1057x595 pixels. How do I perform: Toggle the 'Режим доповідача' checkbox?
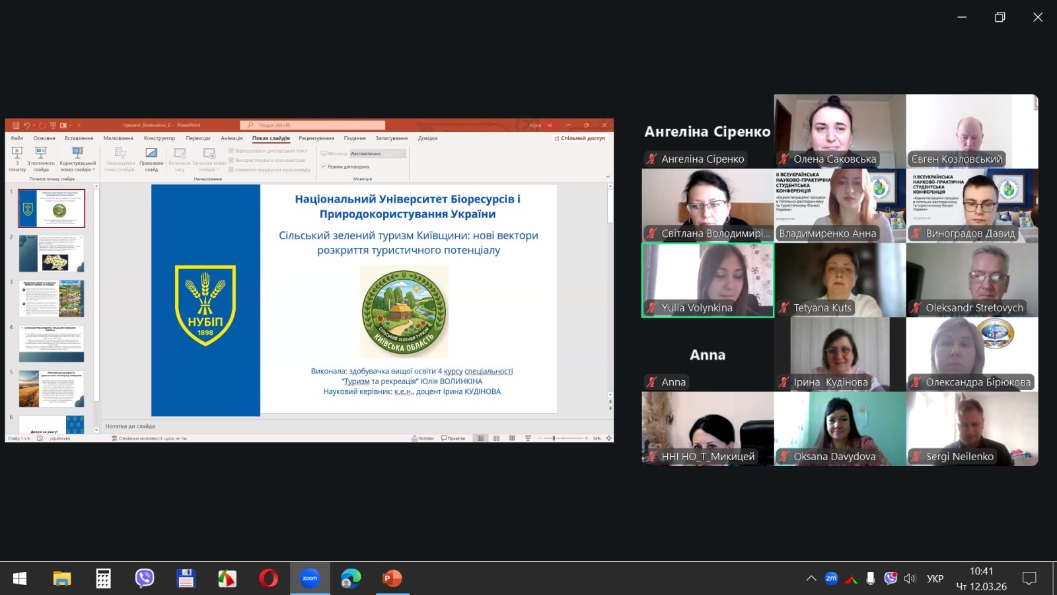pos(324,167)
